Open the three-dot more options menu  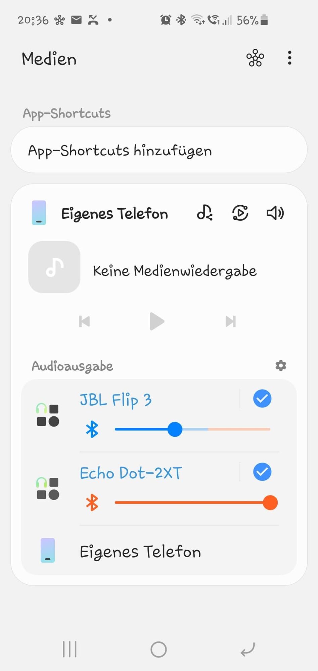click(x=289, y=58)
